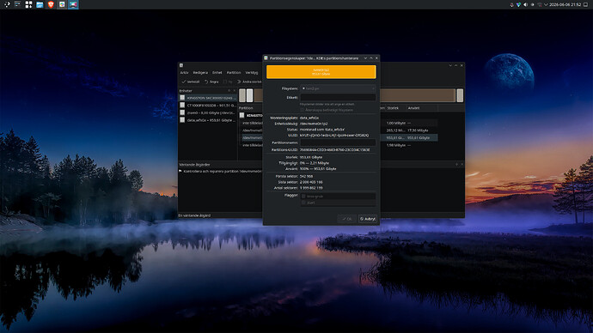Click the brightness tray icon
593x333 pixels.
533,4
